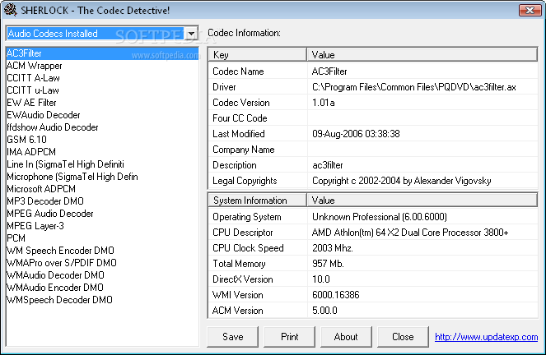This screenshot has width=546, height=355.
Task: Close the Sherlock window via title bar X
Action: click(x=530, y=10)
